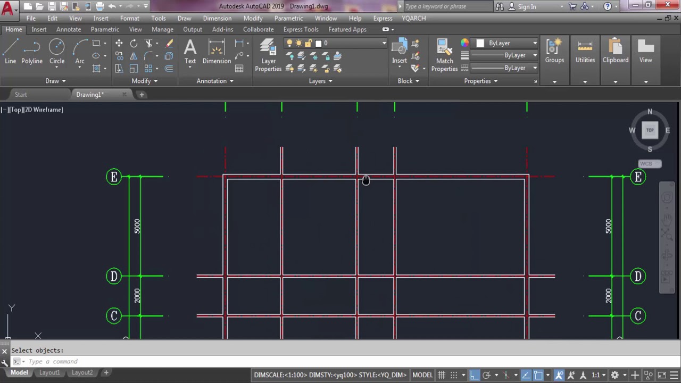The width and height of the screenshot is (681, 383).
Task: Click the Erase tool icon
Action: pos(169,44)
